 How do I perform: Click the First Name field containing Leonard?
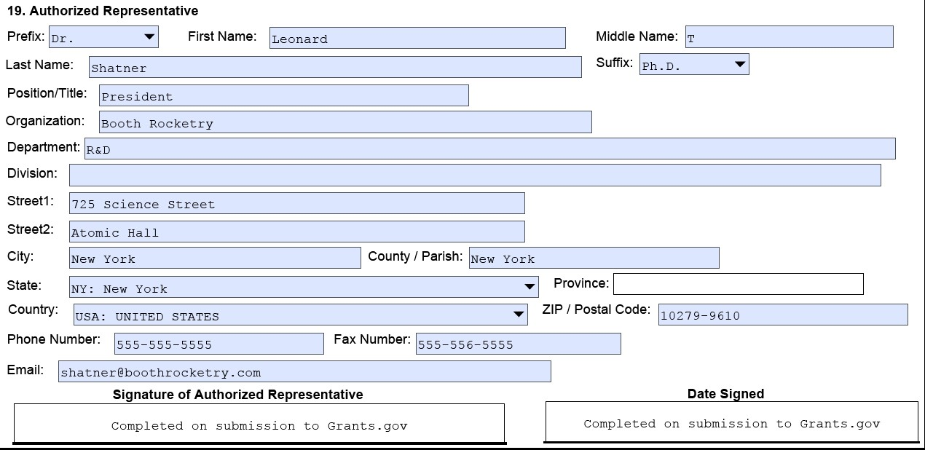(x=417, y=38)
